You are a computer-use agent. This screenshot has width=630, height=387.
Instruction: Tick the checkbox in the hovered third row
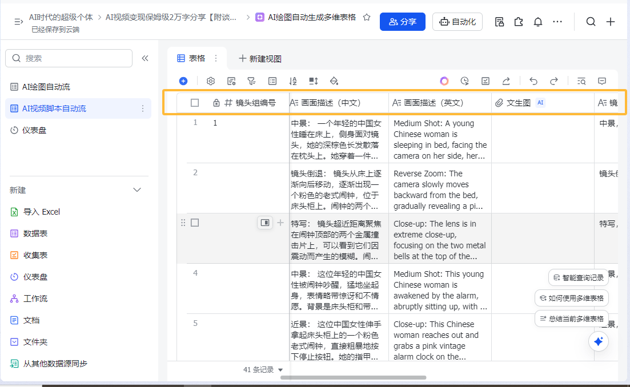195,223
